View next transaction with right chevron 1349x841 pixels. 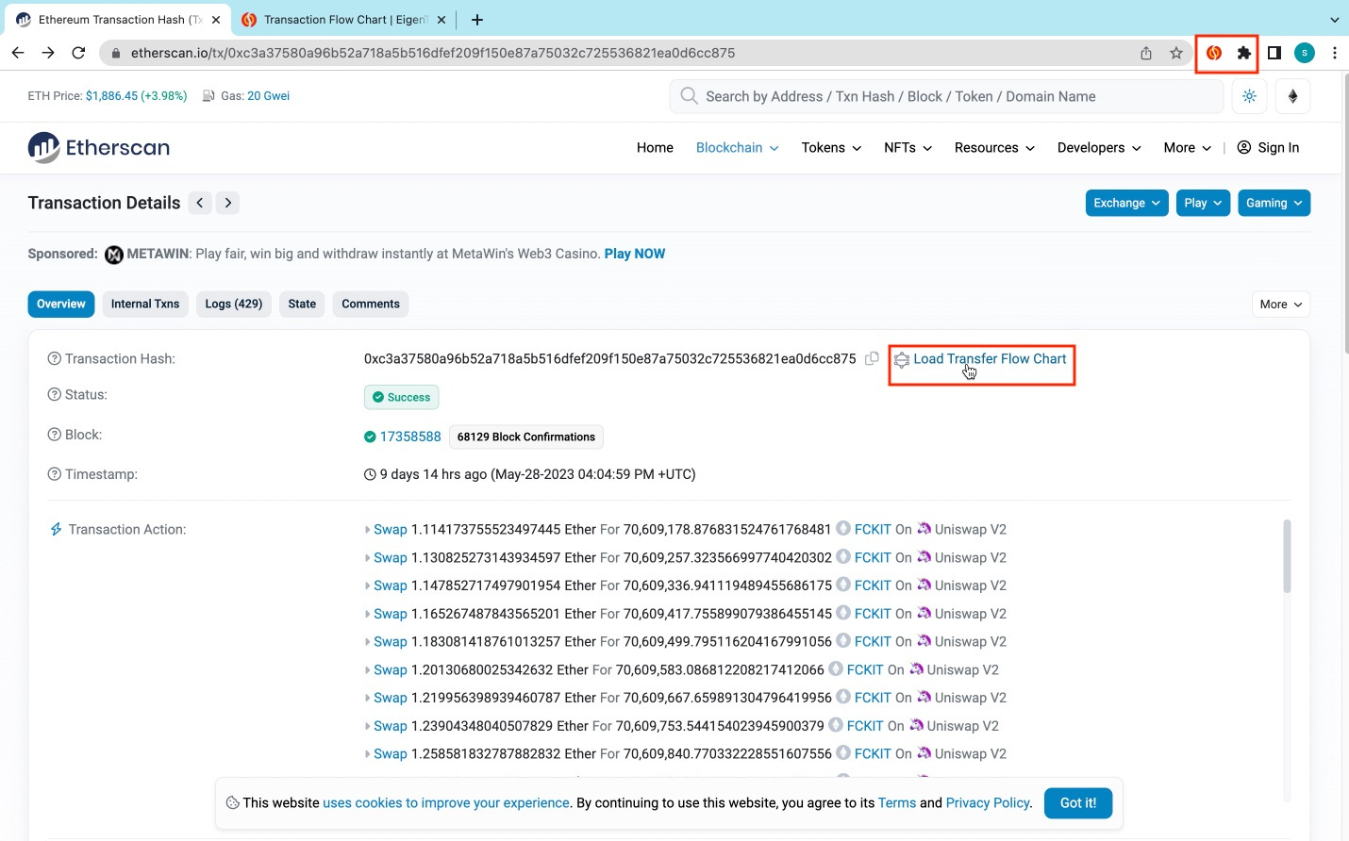(x=227, y=203)
